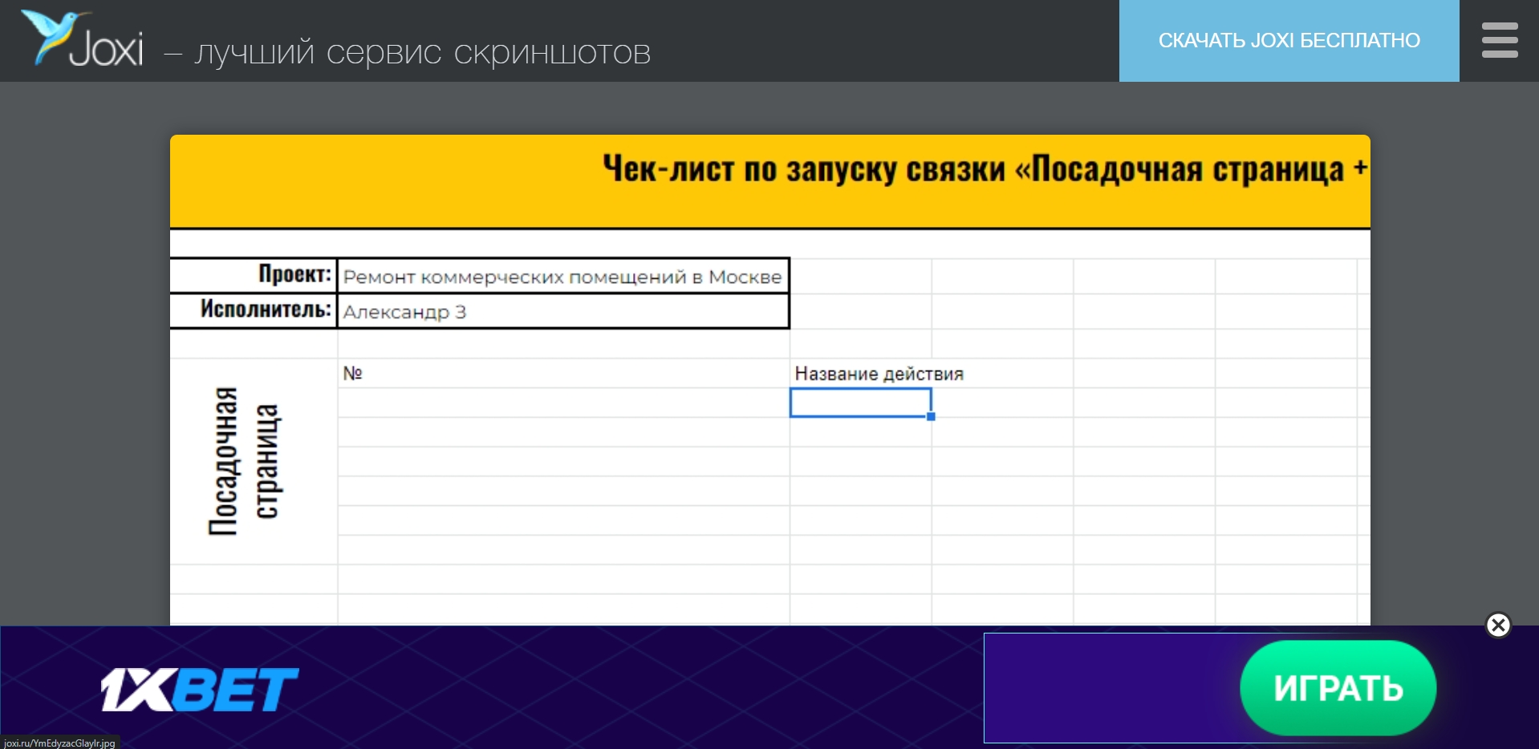Screen dimensions: 1539x749
Task: Click the joxi.ru status bar URL
Action: click(59, 743)
